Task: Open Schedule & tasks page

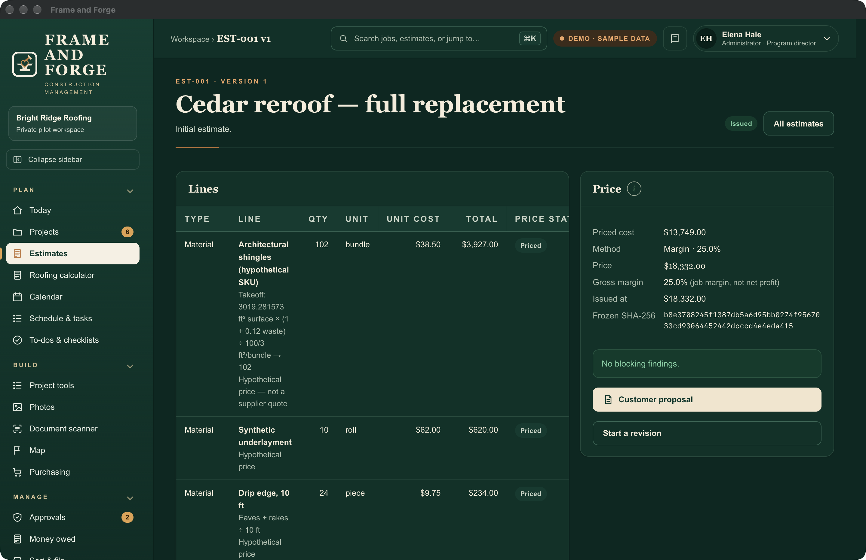Action: coord(73,318)
